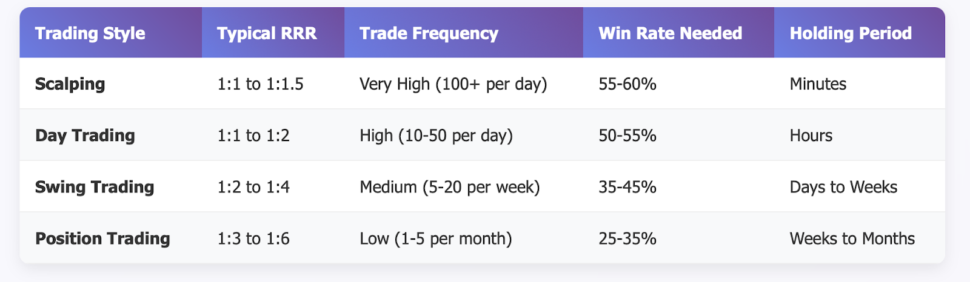
Task: Click the Weeks to Months cell
Action: pyautogui.click(x=852, y=238)
